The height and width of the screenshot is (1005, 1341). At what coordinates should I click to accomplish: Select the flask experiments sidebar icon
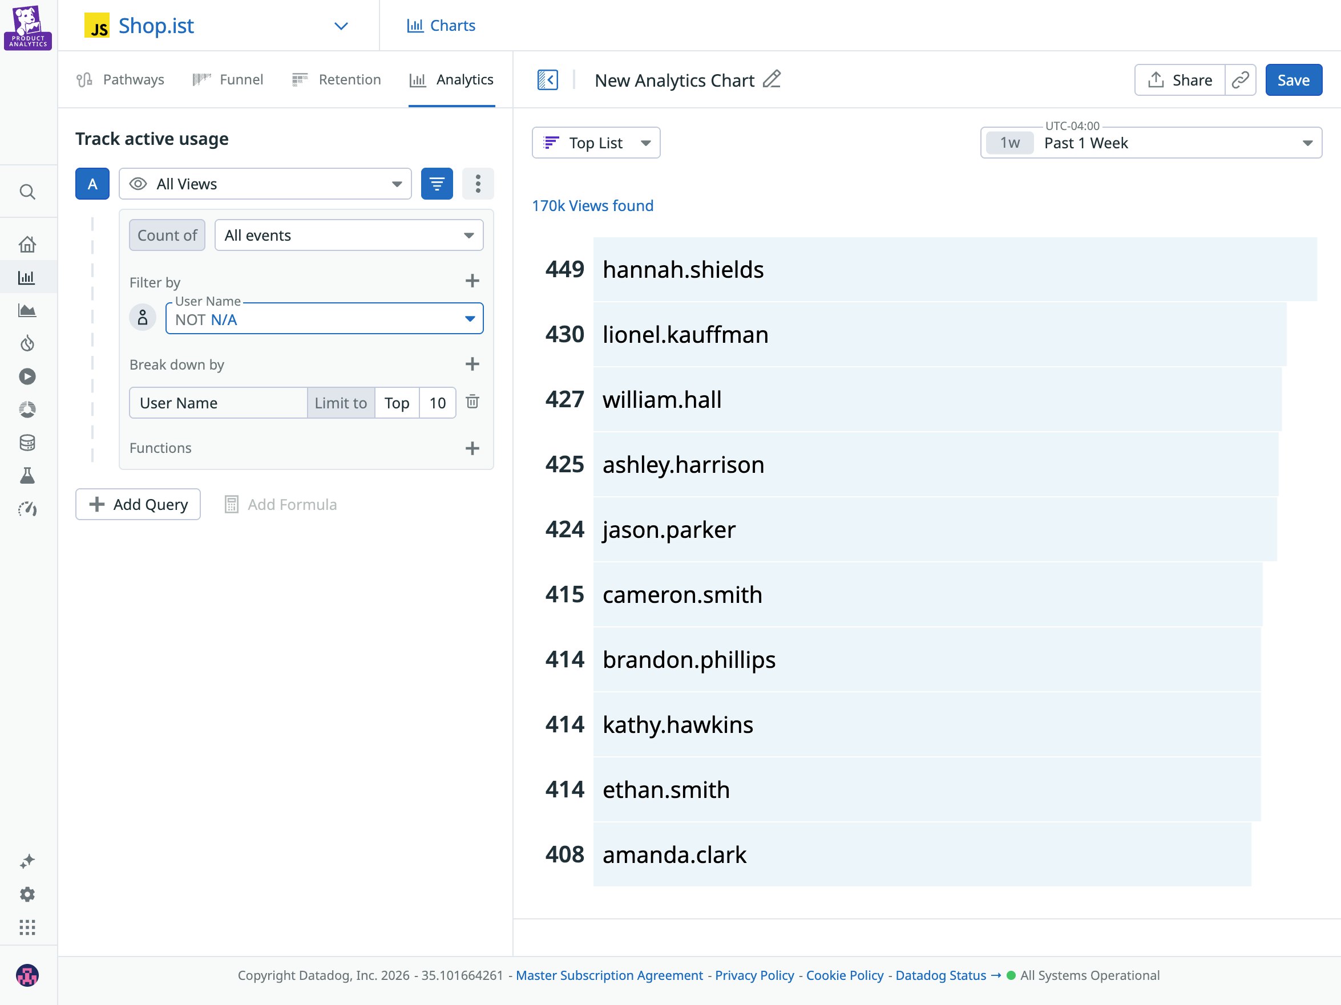tap(28, 475)
